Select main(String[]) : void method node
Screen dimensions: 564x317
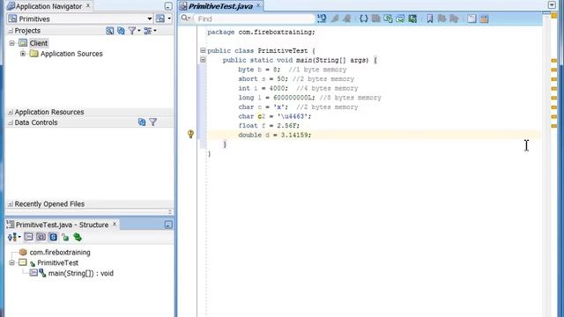pos(80,273)
